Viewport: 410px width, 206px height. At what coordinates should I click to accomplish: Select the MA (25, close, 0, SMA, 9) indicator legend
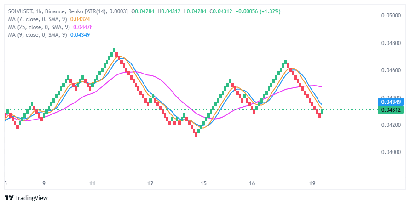(39, 27)
